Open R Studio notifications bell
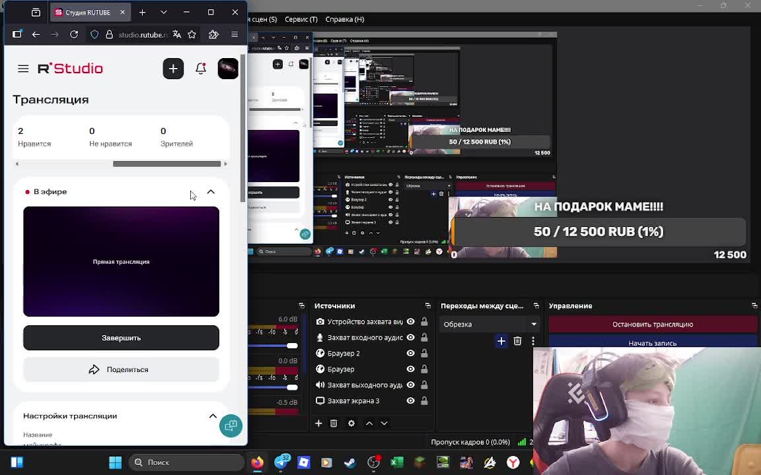 (200, 69)
